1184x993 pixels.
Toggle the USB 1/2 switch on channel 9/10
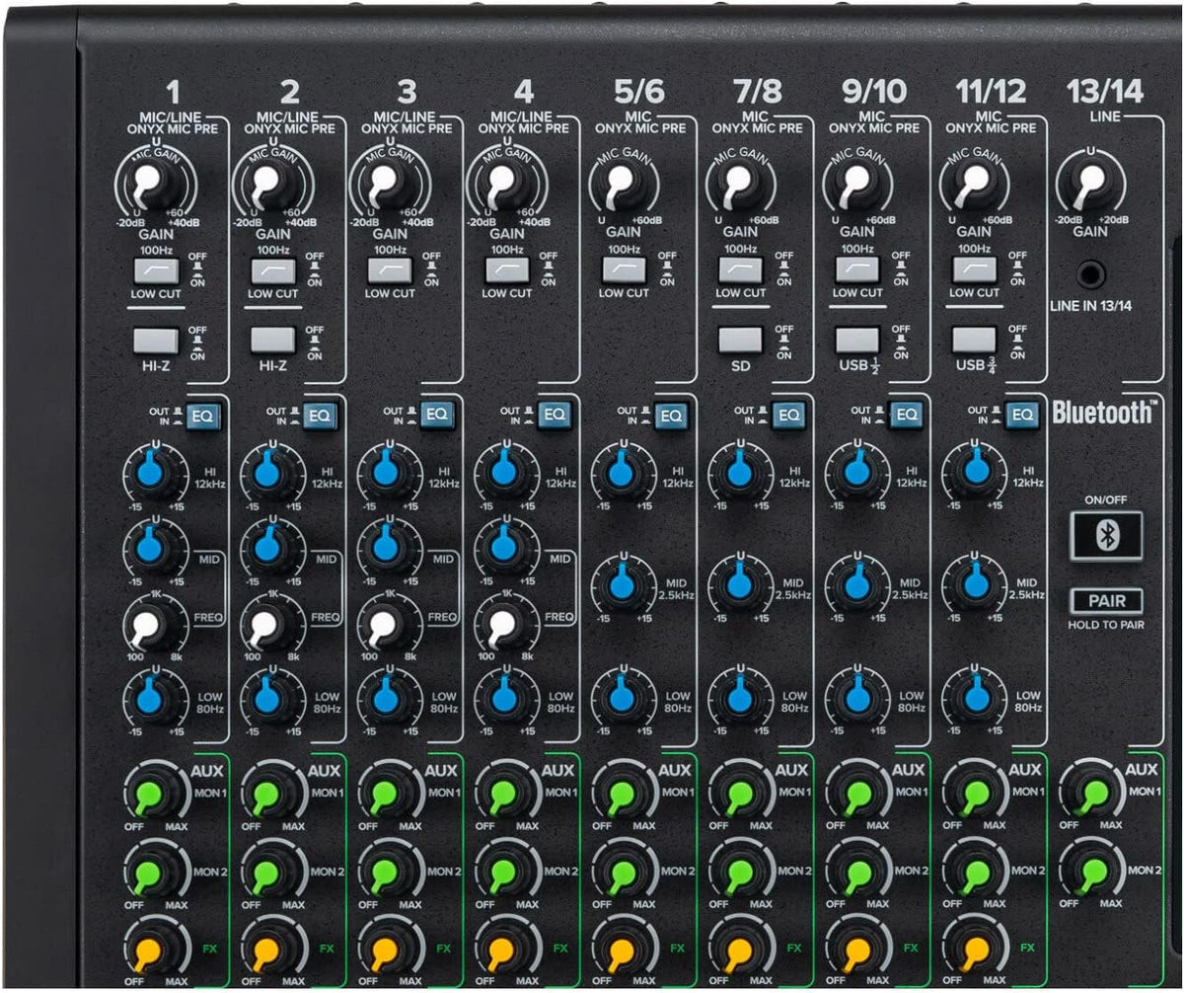[856, 341]
